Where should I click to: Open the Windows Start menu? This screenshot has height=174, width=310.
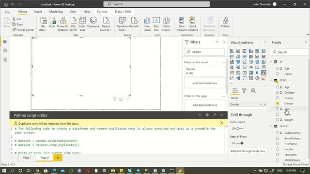point(4,171)
